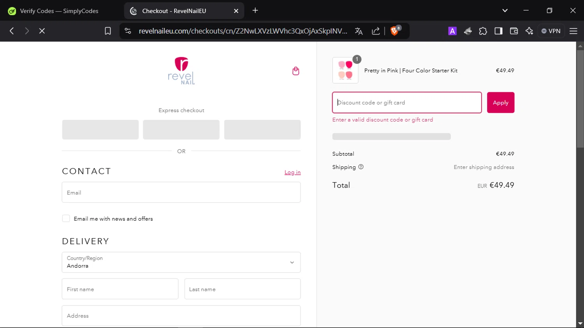The height and width of the screenshot is (328, 584).
Task: Check 'Email me with news and offers'
Action: pos(66,219)
